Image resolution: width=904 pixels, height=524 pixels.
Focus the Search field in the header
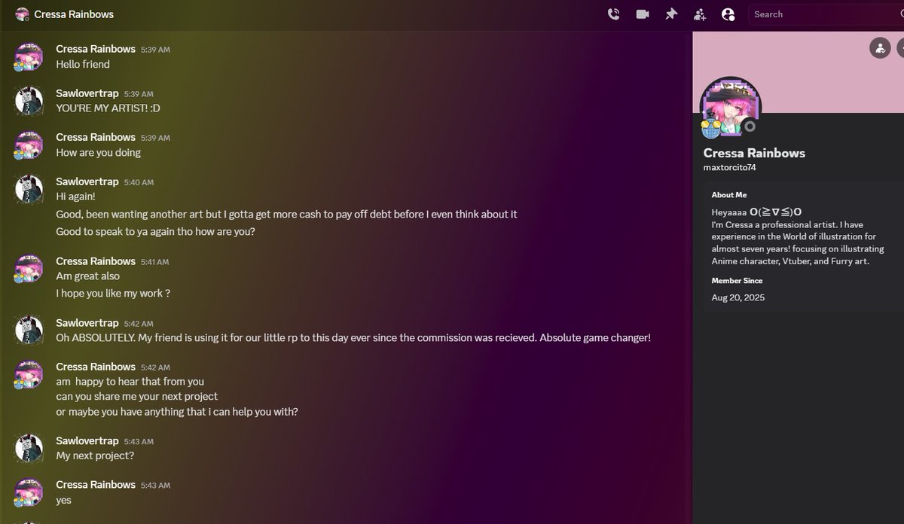pyautogui.click(x=826, y=14)
